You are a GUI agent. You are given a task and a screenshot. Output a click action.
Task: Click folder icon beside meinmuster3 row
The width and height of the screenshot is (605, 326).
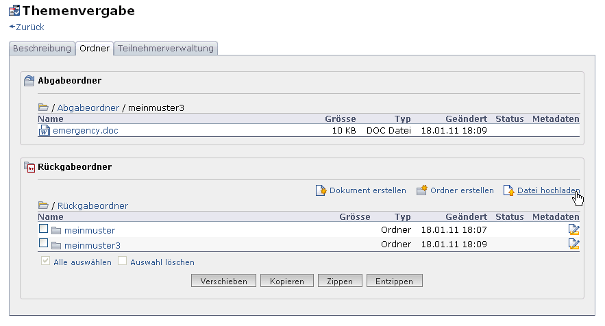(57, 245)
